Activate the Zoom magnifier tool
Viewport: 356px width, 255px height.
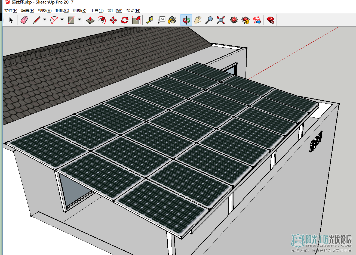pyautogui.click(x=209, y=20)
